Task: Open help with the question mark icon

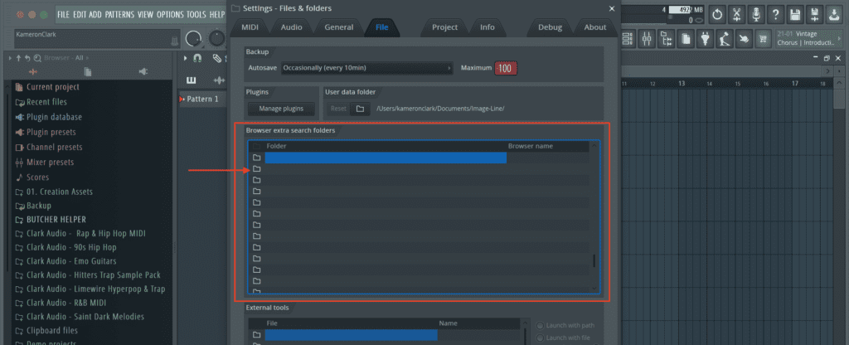Action: [776, 15]
